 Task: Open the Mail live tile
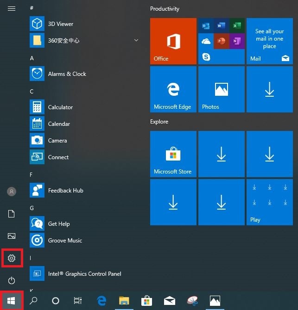(x=269, y=41)
